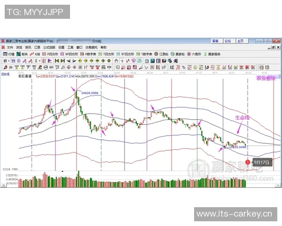Screen dimensions: 282x226
Task: Launch the 赢家轮 wheel tool
Action: 178,54
